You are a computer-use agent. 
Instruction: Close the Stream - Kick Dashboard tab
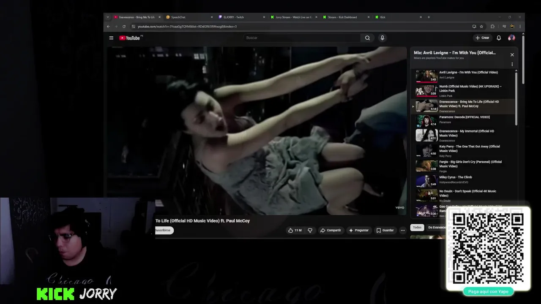pyautogui.click(x=369, y=17)
